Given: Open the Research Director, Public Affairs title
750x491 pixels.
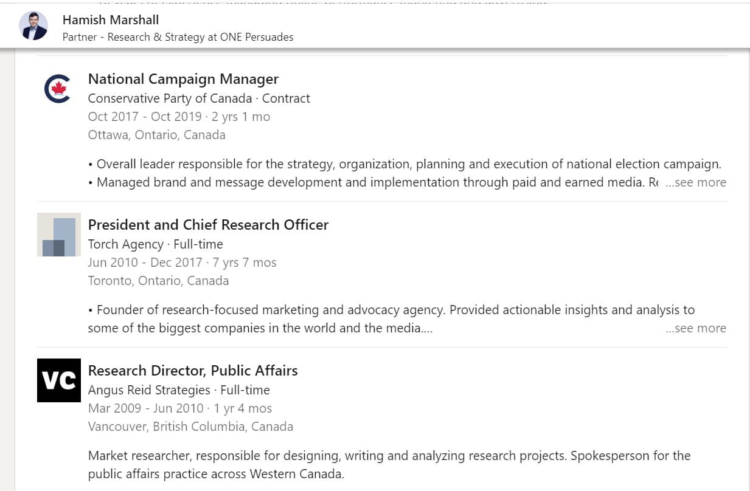Looking at the screenshot, I should point(193,371).
